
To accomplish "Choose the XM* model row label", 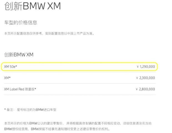I will click(7, 78).
